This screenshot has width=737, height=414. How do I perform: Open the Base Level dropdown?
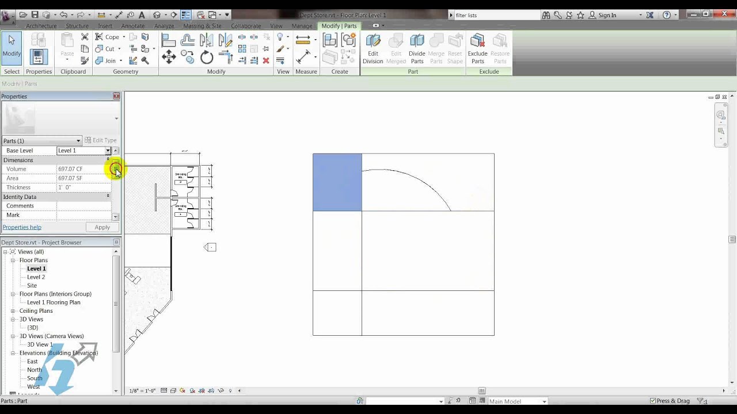click(x=108, y=151)
